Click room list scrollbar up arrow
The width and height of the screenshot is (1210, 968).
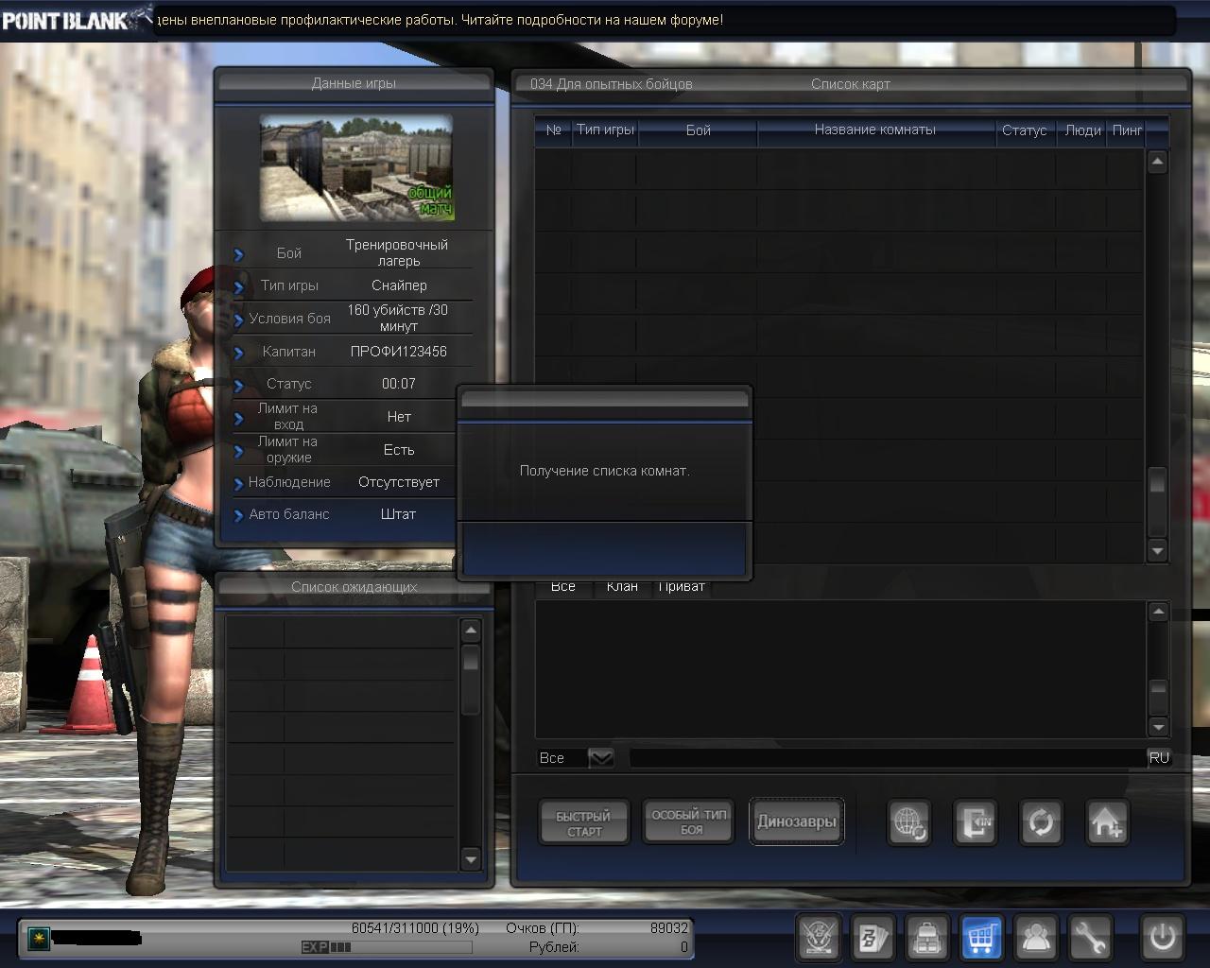[x=1157, y=162]
